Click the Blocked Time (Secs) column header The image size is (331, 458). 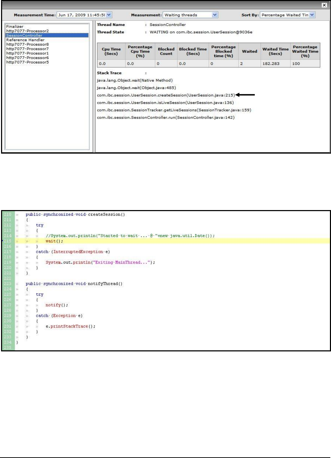193,51
